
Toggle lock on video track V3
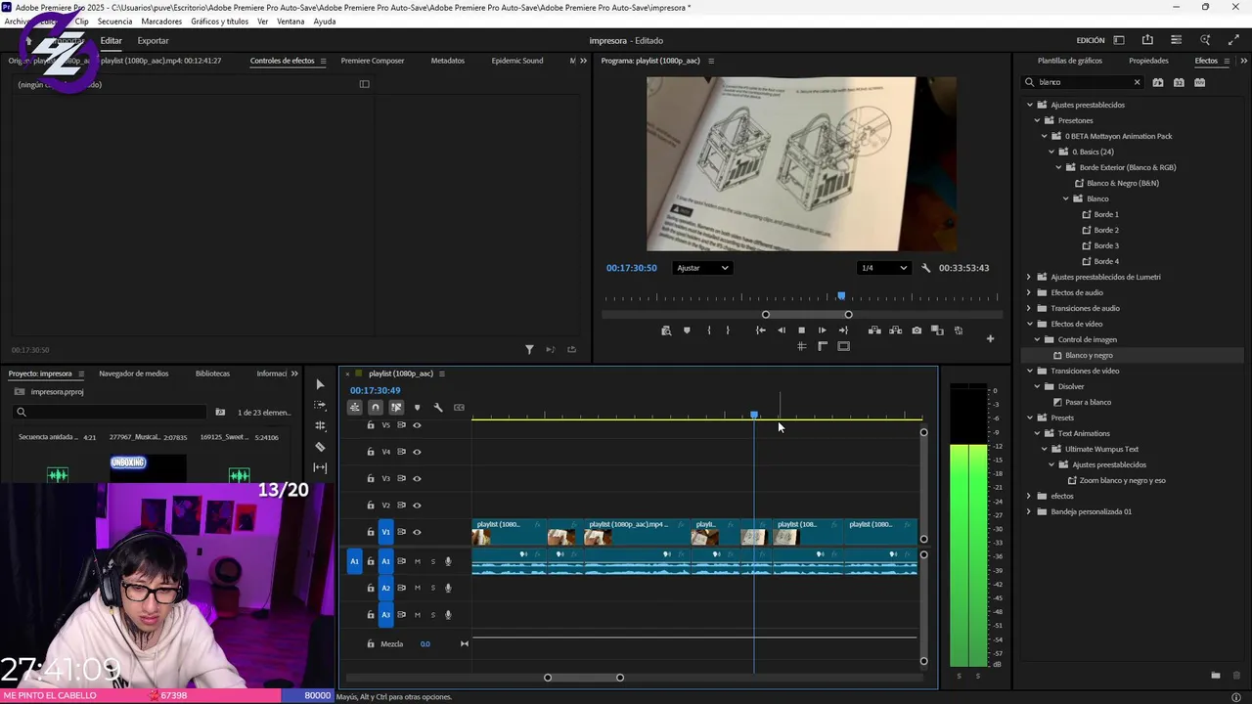[x=371, y=479]
